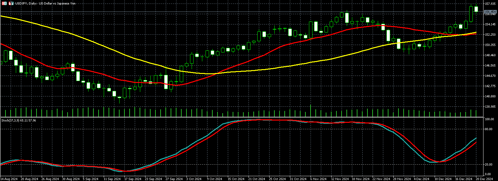Click the 152.250 price scale label
The height and width of the screenshot is (181, 498).
(x=491, y=35)
